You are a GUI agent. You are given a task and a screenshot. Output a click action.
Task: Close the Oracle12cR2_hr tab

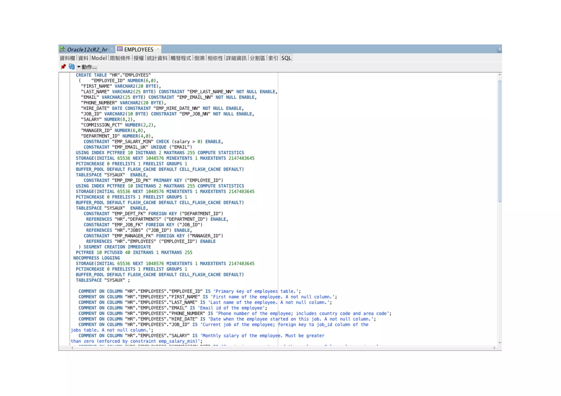111,49
